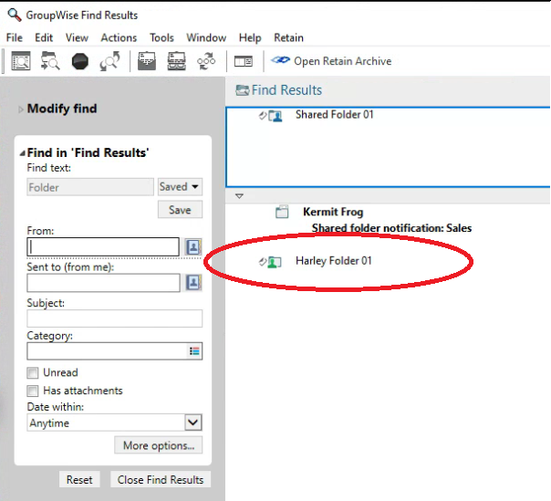This screenshot has height=501, width=551.
Task: Click the Reset button
Action: pos(79,479)
